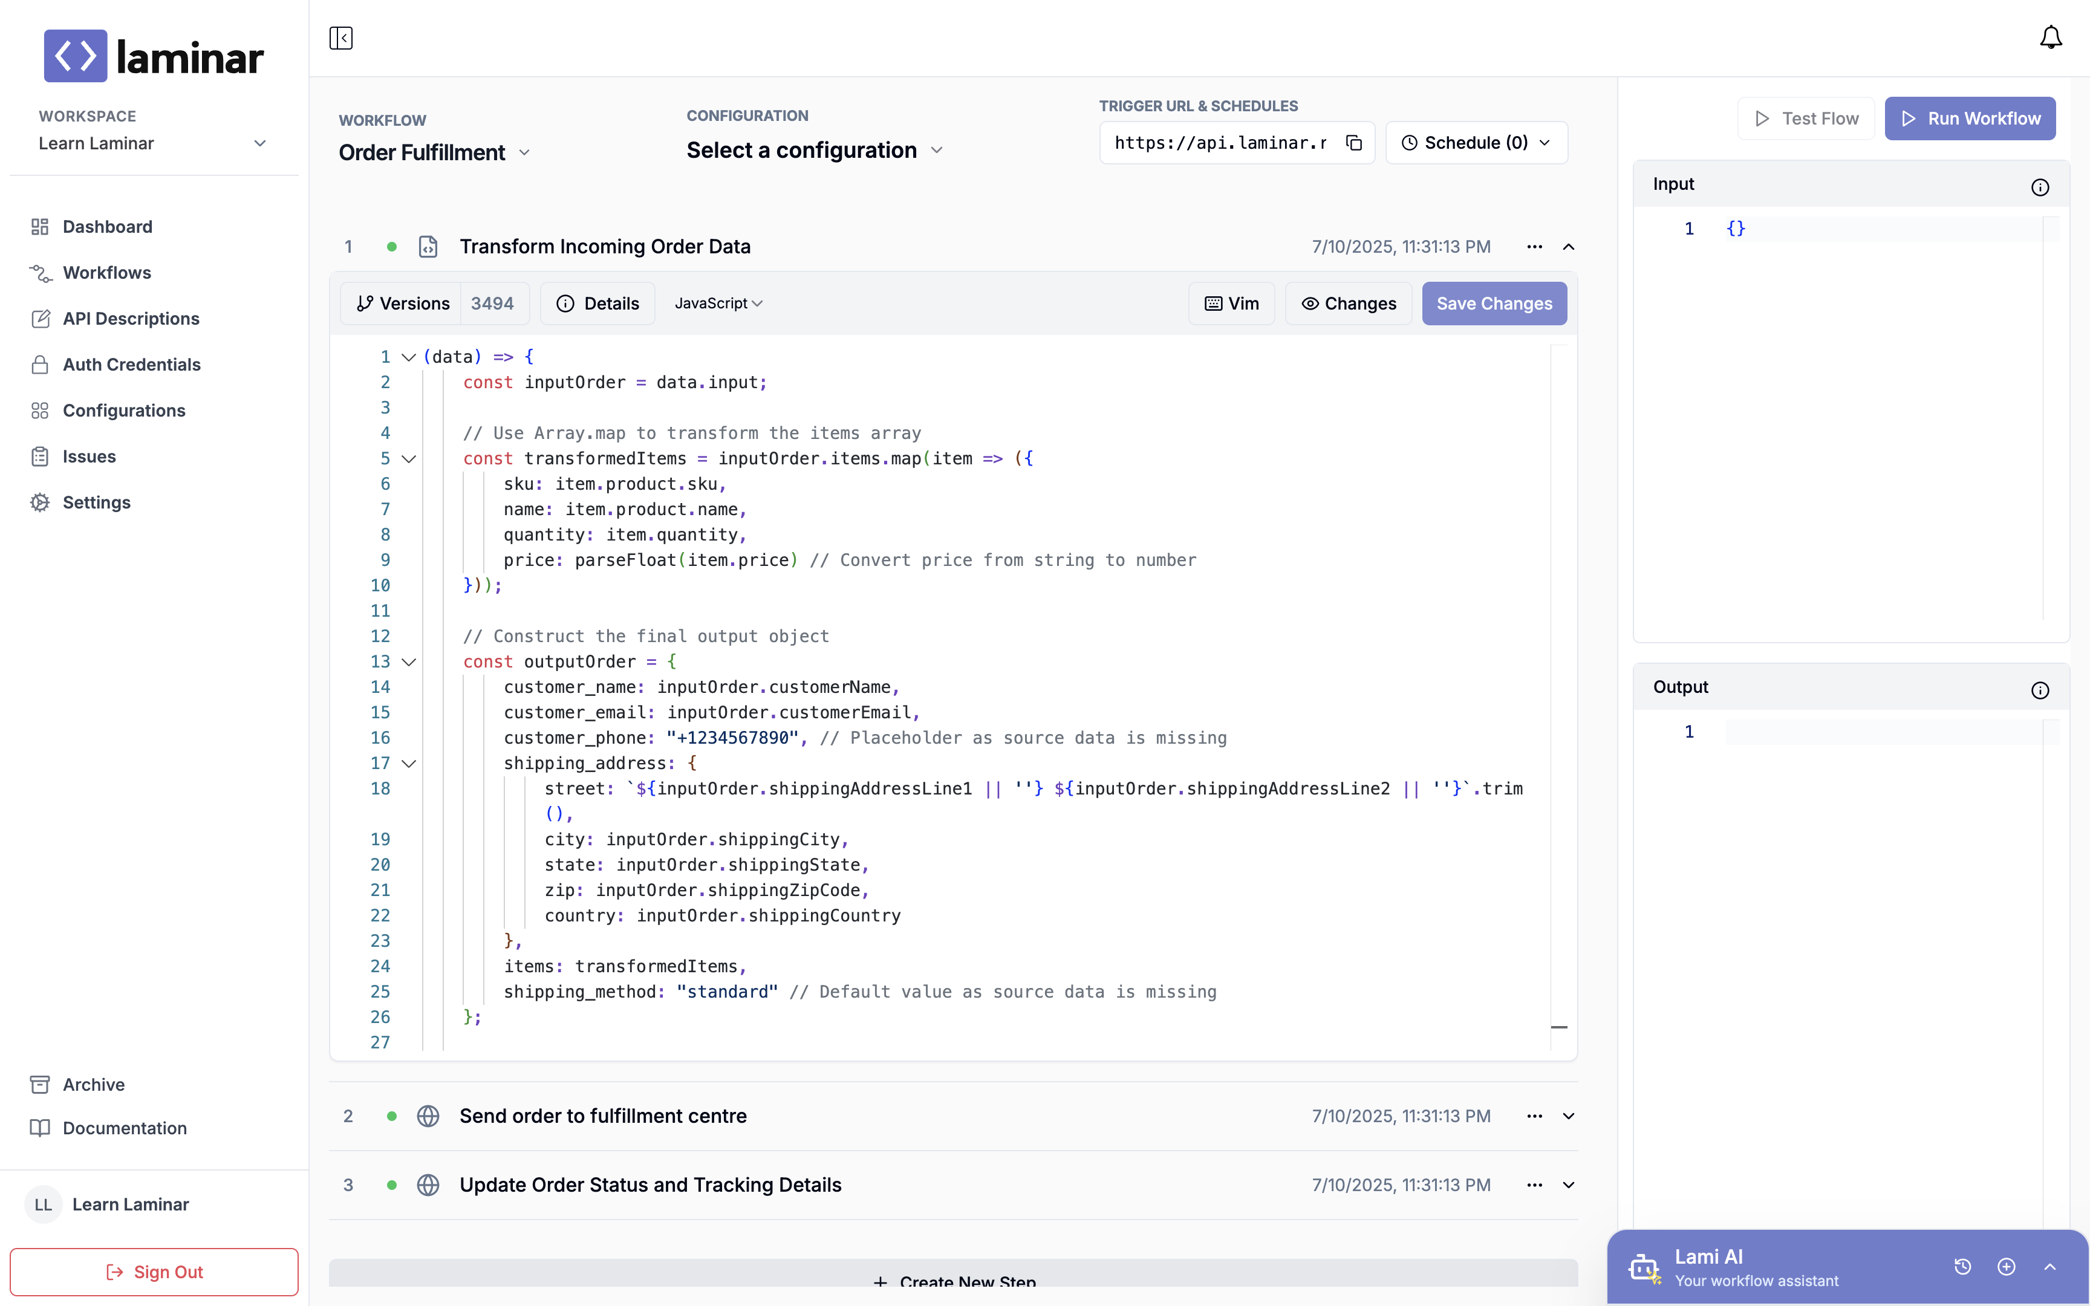Screen dimensions: 2090x1306
Task: Start a new Lami AI chat
Action: click(x=2006, y=1266)
